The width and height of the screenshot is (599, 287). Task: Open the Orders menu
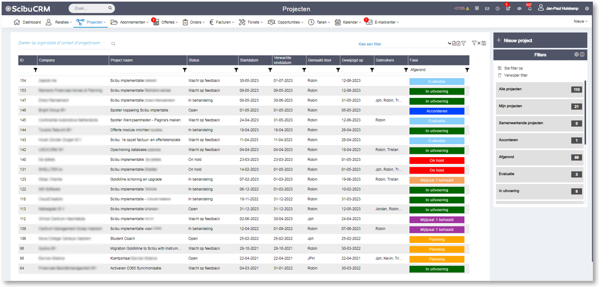click(194, 22)
